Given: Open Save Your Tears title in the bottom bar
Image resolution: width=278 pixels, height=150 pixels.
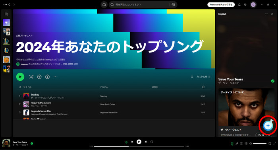Looking at the screenshot, I should coord(20,142).
